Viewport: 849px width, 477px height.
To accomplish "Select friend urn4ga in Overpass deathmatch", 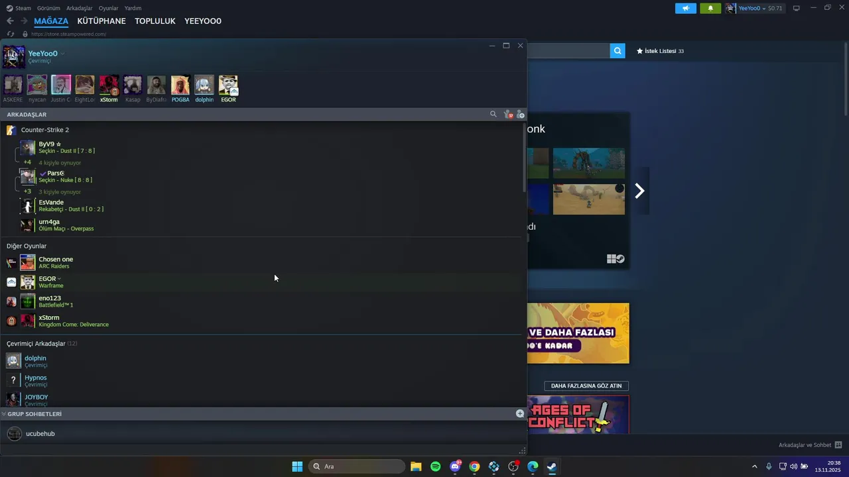I will (x=263, y=225).
